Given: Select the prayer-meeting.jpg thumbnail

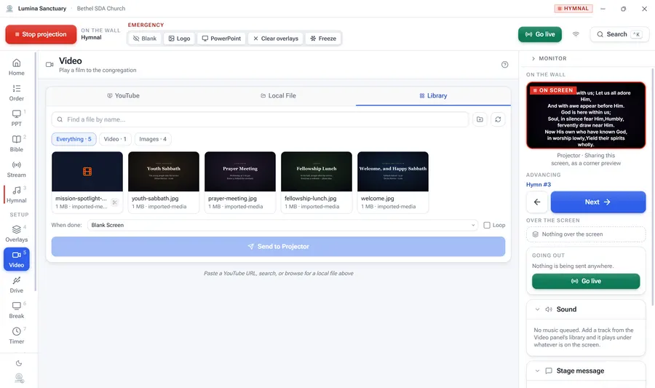Looking at the screenshot, I should 240,172.
